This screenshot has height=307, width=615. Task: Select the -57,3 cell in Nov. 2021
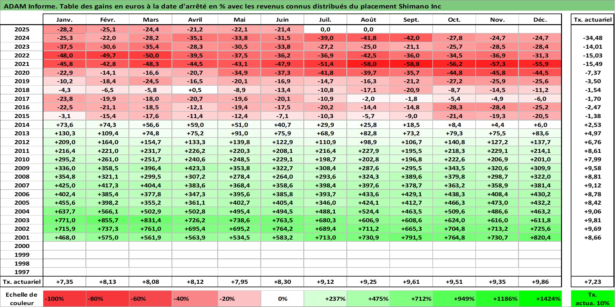click(x=497, y=64)
